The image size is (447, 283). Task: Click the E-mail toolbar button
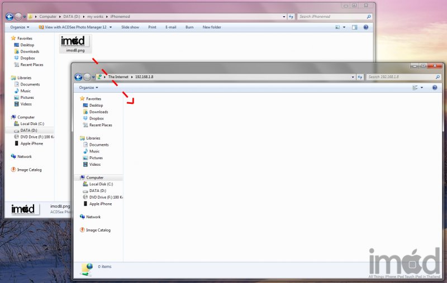170,27
